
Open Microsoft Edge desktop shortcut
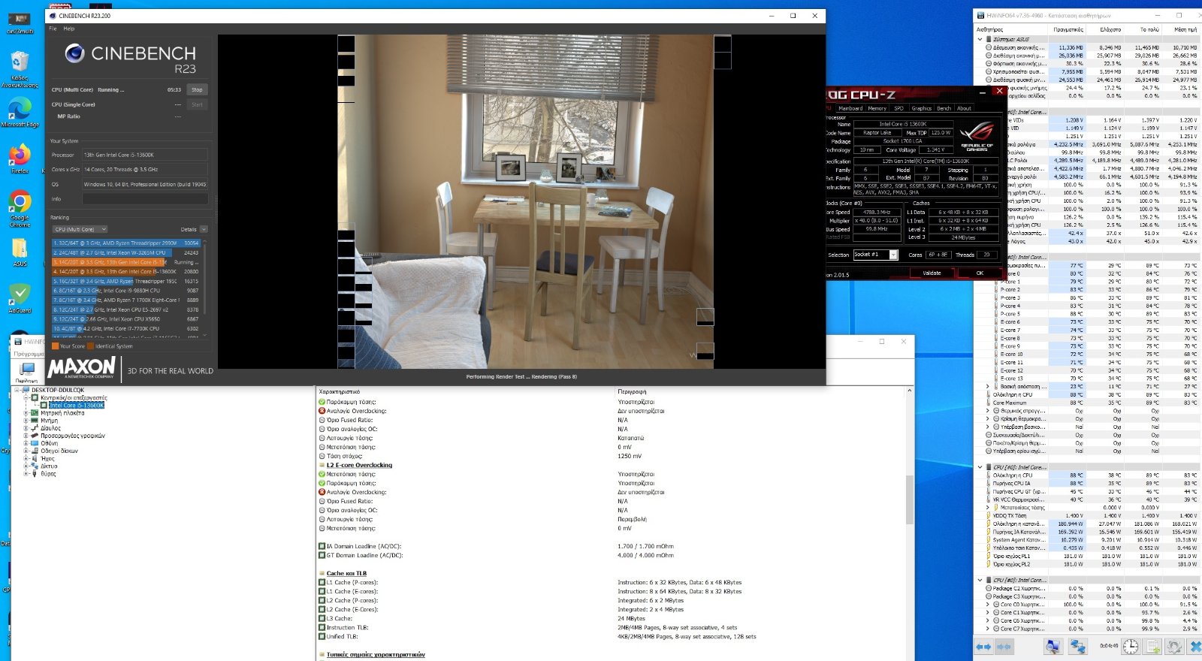tap(20, 111)
